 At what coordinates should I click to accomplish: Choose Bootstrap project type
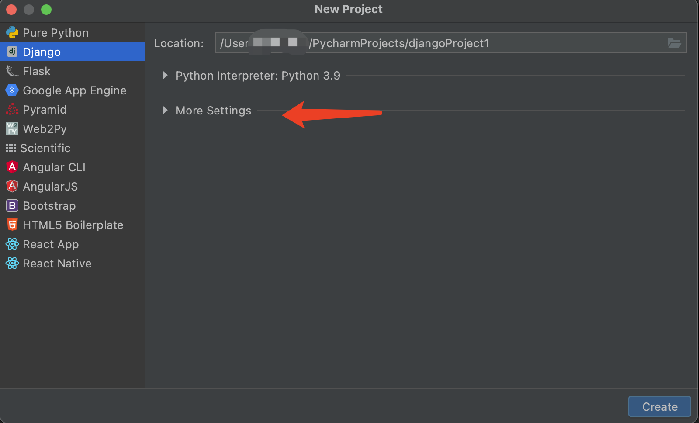pyautogui.click(x=73, y=206)
